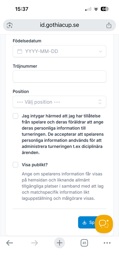Check the consent checkbox for player permission
Screen dimensions: 119x260
[x=16, y=116]
